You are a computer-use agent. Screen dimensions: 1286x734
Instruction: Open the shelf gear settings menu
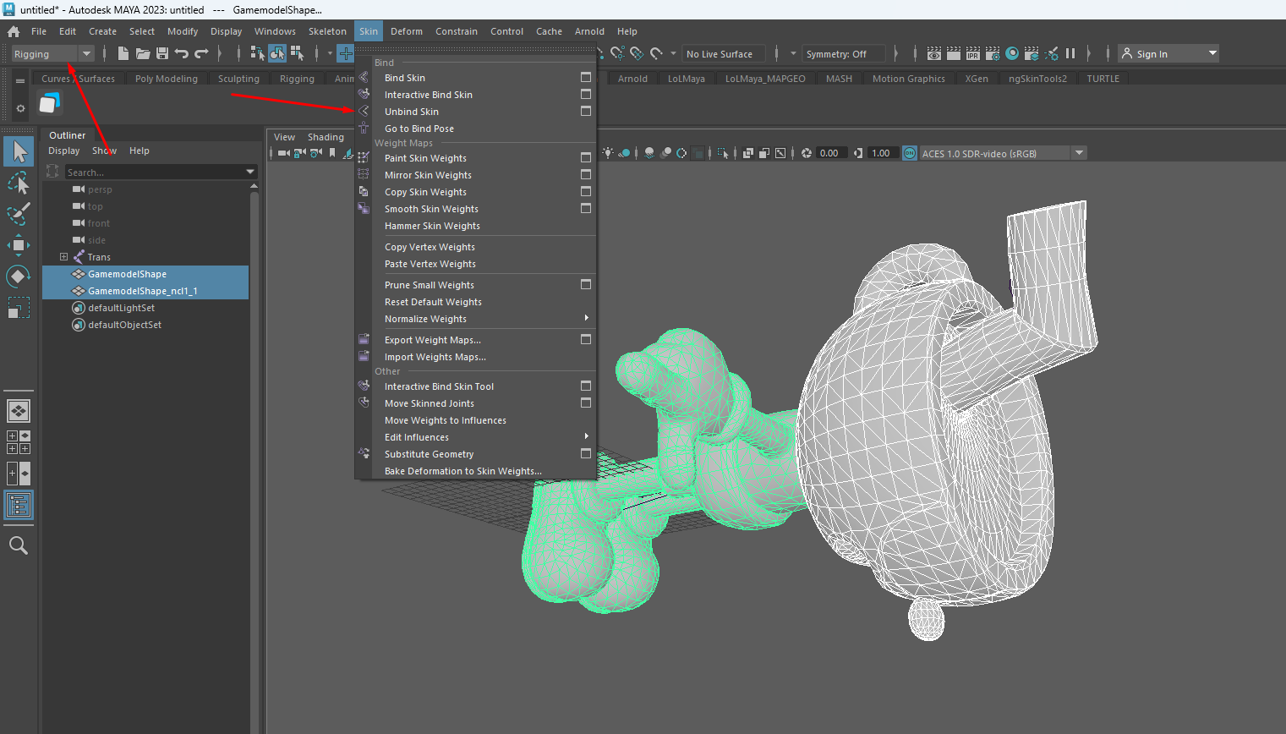20,108
